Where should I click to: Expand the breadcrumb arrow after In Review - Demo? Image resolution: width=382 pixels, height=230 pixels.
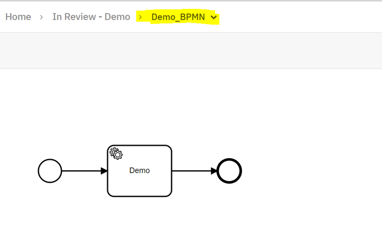pos(140,17)
